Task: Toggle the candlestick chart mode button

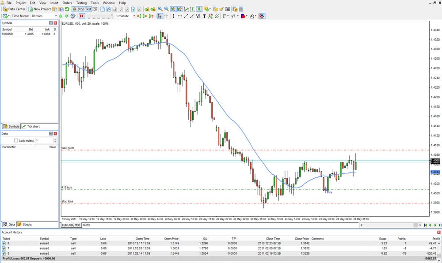Action: 200,9
